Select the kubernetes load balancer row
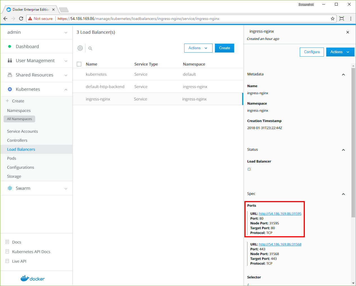 157,74
